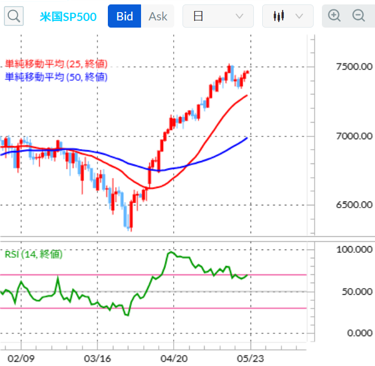Image resolution: width=375 pixels, height=366 pixels.
Task: Click the 03/16 date axis label
Action: click(97, 358)
